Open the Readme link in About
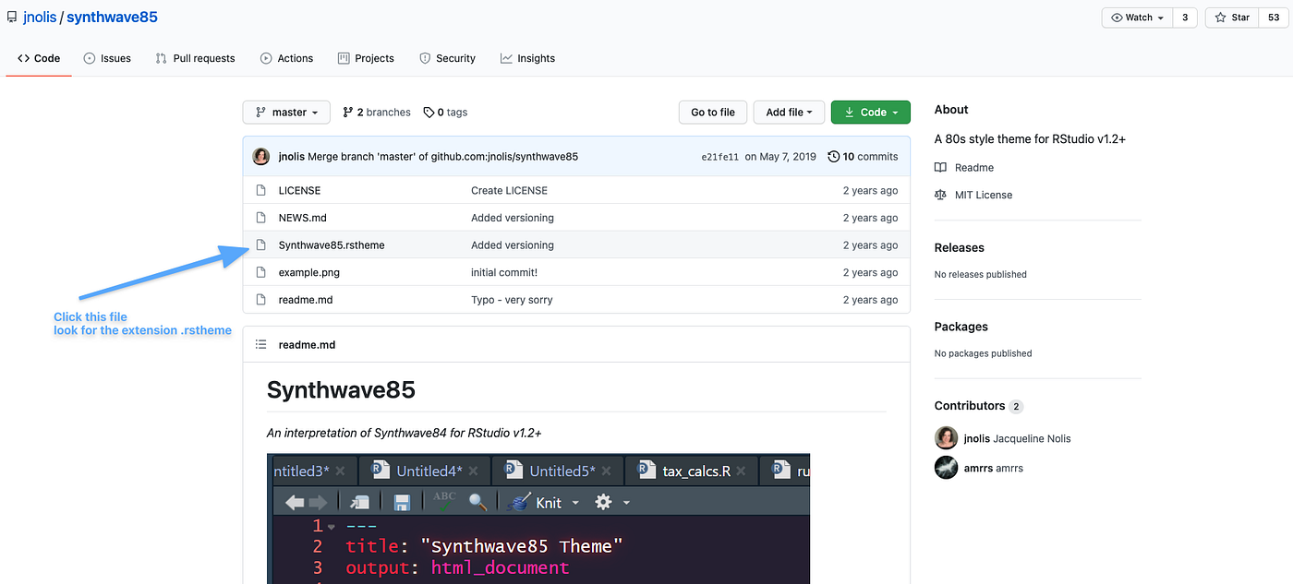This screenshot has width=1293, height=584. click(x=964, y=168)
